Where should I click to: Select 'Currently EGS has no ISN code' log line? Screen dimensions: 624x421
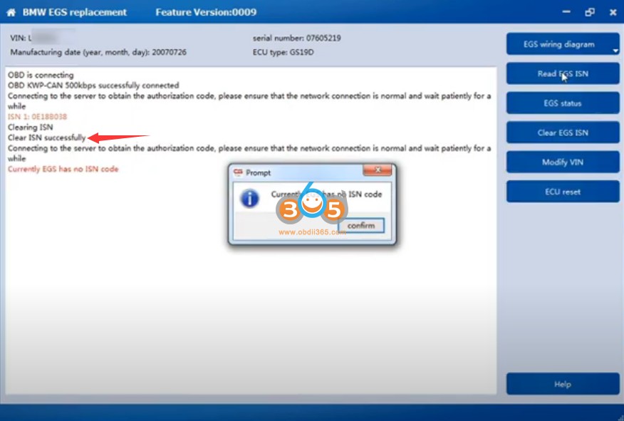pyautogui.click(x=63, y=169)
